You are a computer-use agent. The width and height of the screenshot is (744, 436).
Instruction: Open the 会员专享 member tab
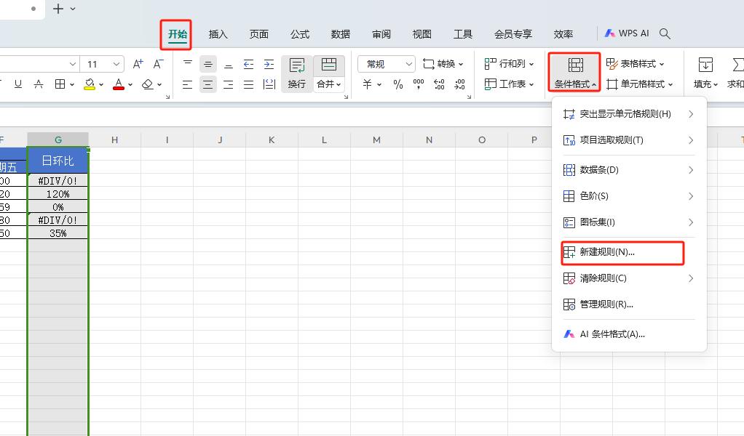coord(513,34)
